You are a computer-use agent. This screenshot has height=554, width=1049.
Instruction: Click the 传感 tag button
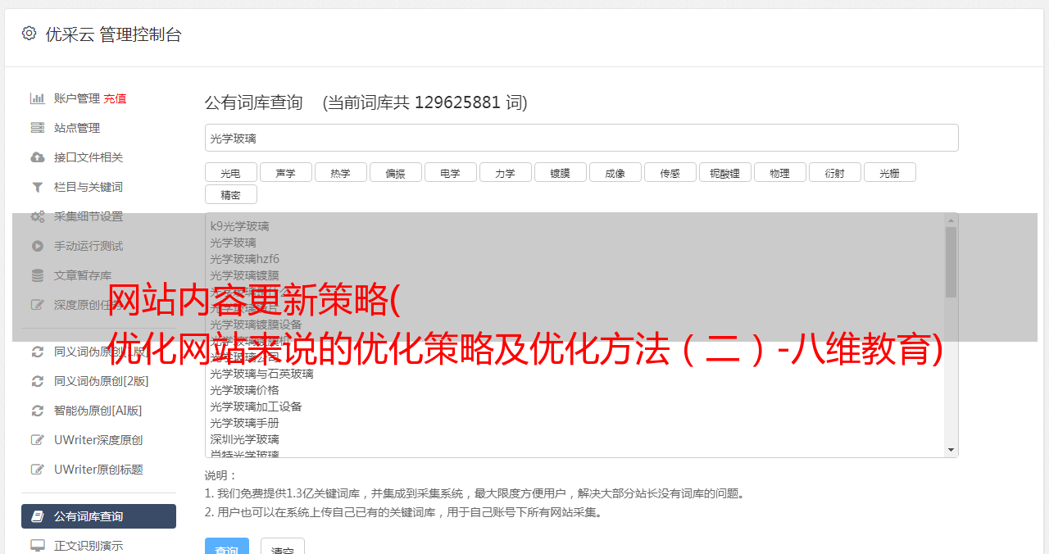click(x=670, y=172)
